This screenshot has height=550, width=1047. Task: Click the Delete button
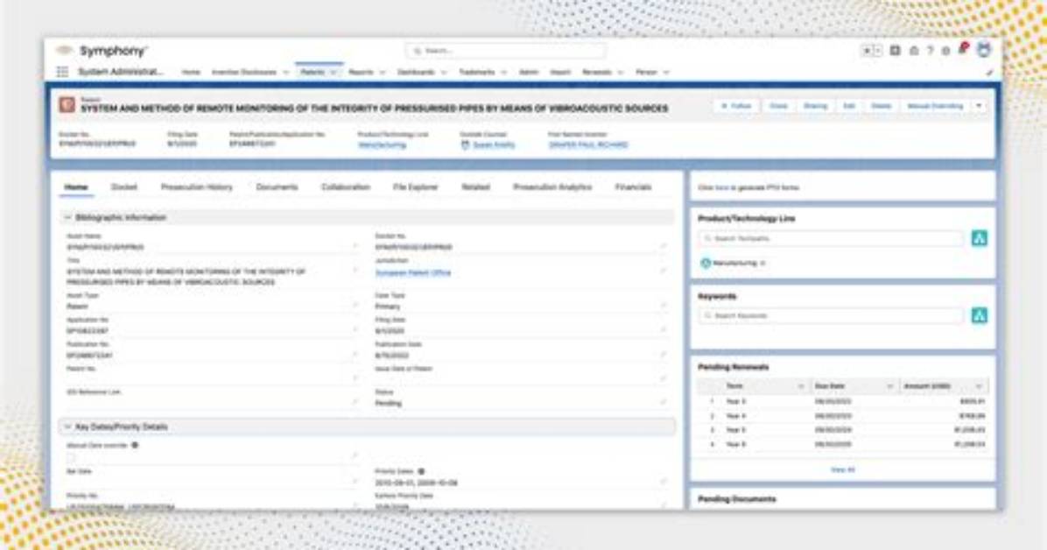point(882,106)
